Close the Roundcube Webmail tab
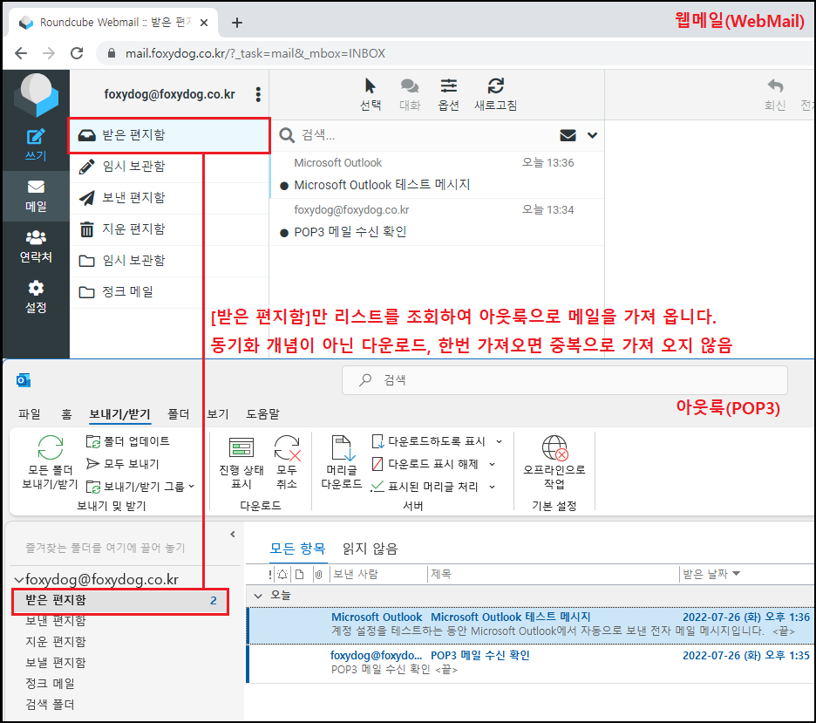 204,23
